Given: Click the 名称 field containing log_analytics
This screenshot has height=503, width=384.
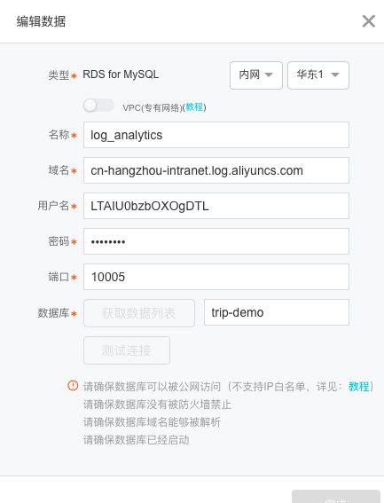Looking at the screenshot, I should click(216, 135).
